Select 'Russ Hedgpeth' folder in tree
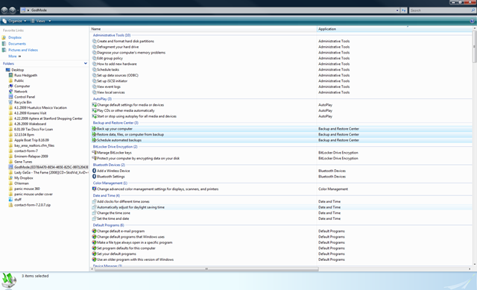Image resolution: width=477 pixels, height=290 pixels. click(x=25, y=75)
